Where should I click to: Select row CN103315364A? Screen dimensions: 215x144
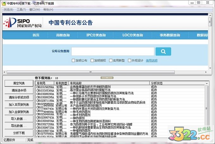pyautogui.click(x=120, y=90)
